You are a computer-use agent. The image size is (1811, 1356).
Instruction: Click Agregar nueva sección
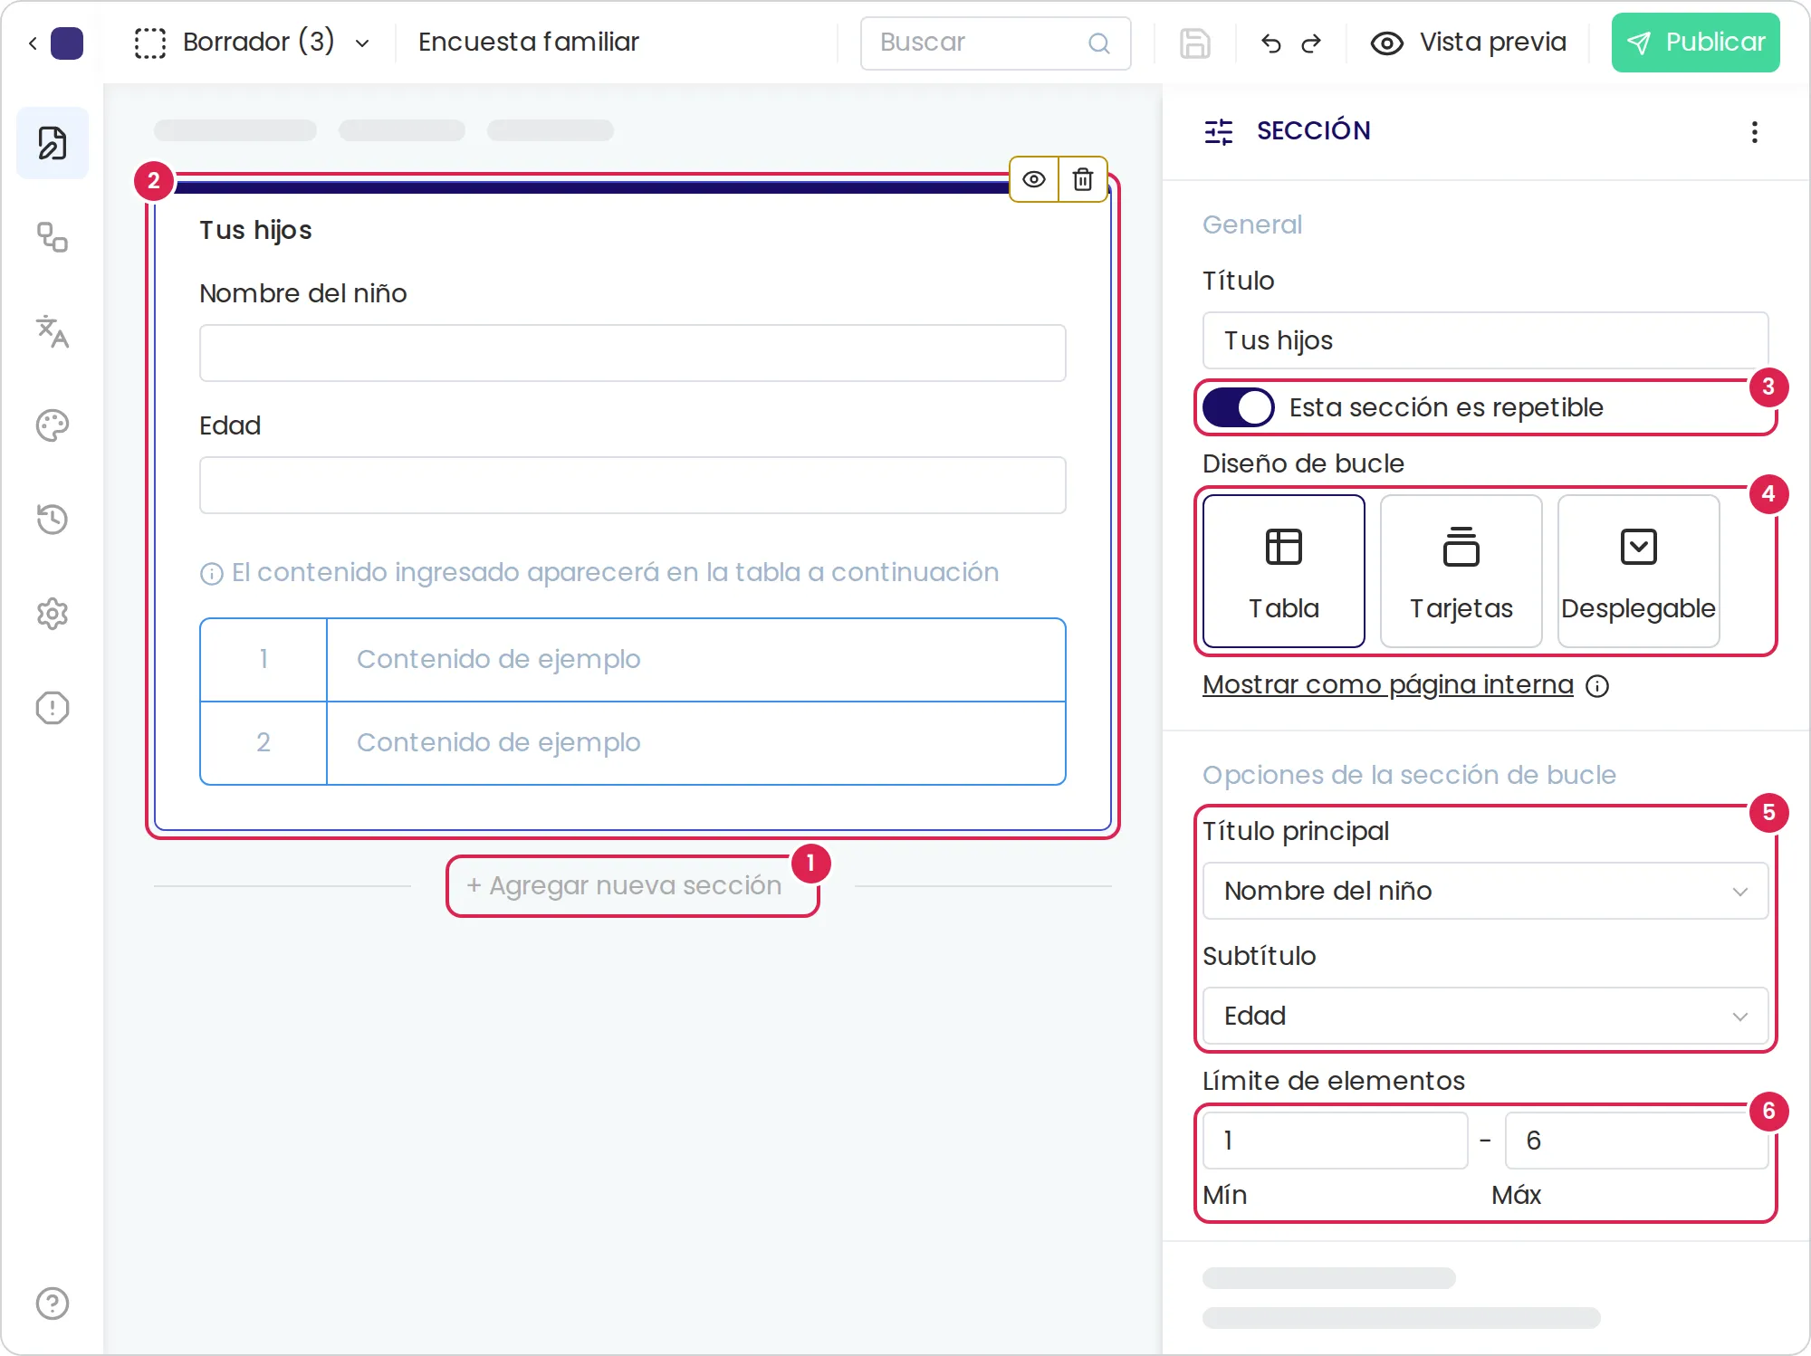(624, 885)
